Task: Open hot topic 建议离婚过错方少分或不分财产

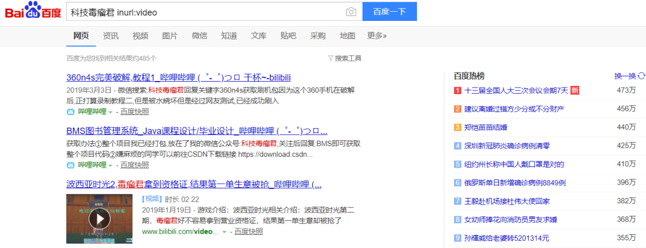Action: [514, 109]
